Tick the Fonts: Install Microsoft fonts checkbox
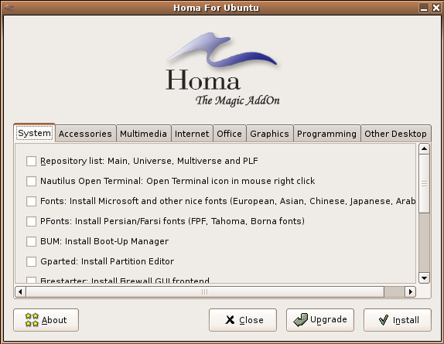 click(31, 202)
